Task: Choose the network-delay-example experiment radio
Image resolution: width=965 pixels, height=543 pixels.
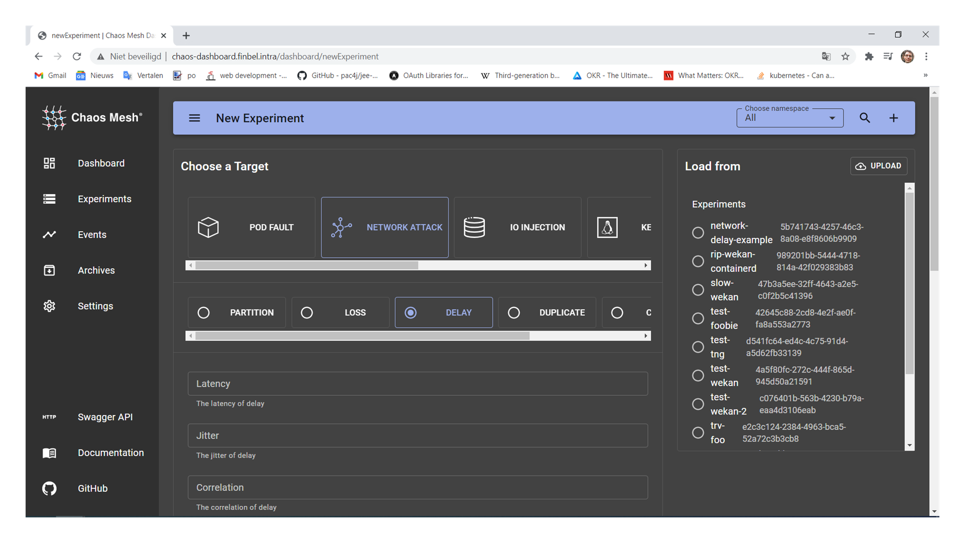Action: 698,233
